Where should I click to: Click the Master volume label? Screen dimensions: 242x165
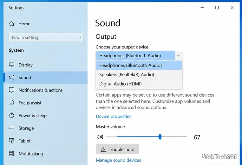click(110, 127)
